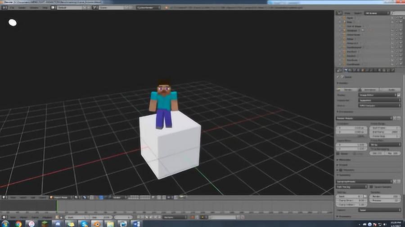
Task: Open the orange Object properties tab
Action: [x=363, y=70]
